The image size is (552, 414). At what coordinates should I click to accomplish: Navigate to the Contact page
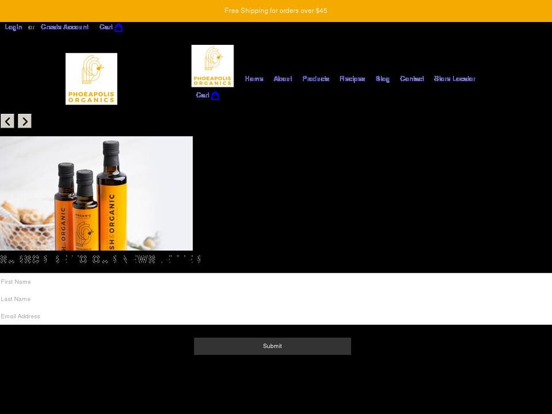point(412,79)
